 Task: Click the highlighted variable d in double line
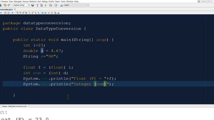(x=42, y=51)
